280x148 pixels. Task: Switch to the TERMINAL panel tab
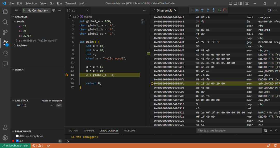click(x=89, y=131)
